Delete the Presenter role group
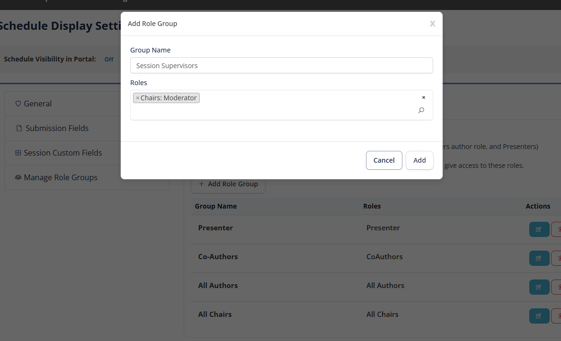The image size is (561, 341). pyautogui.click(x=557, y=229)
